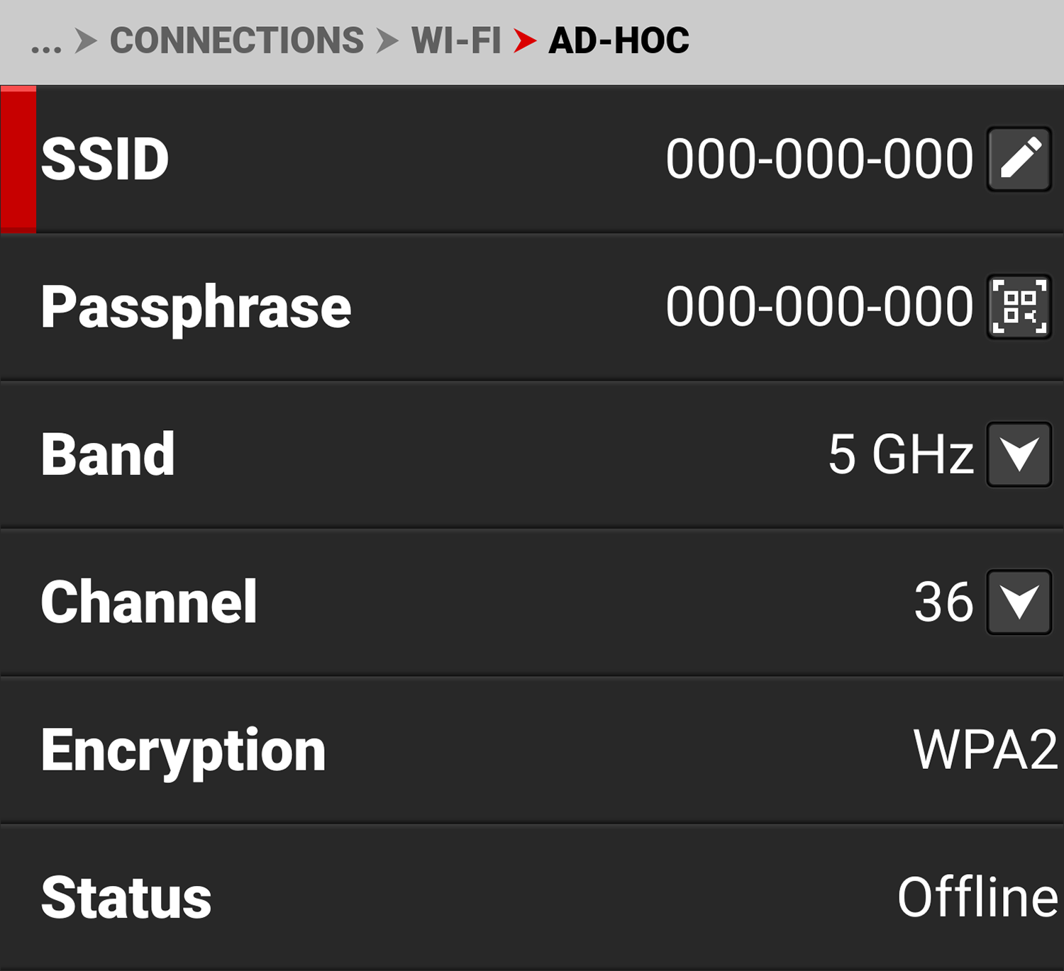Click the Passphrase label
1064x971 pixels.
click(x=196, y=306)
